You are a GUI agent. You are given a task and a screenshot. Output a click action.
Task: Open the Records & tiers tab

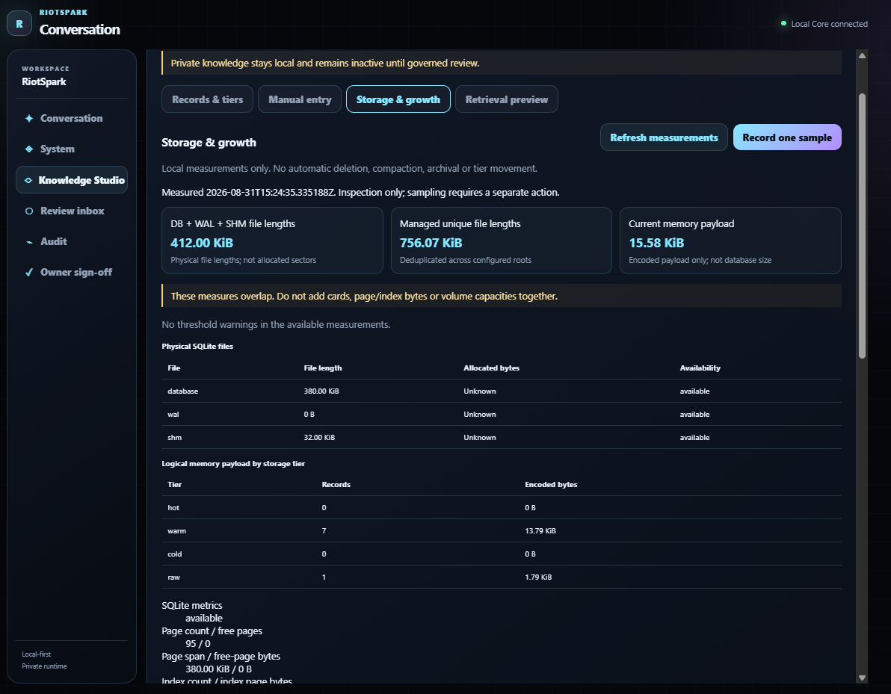click(x=207, y=99)
